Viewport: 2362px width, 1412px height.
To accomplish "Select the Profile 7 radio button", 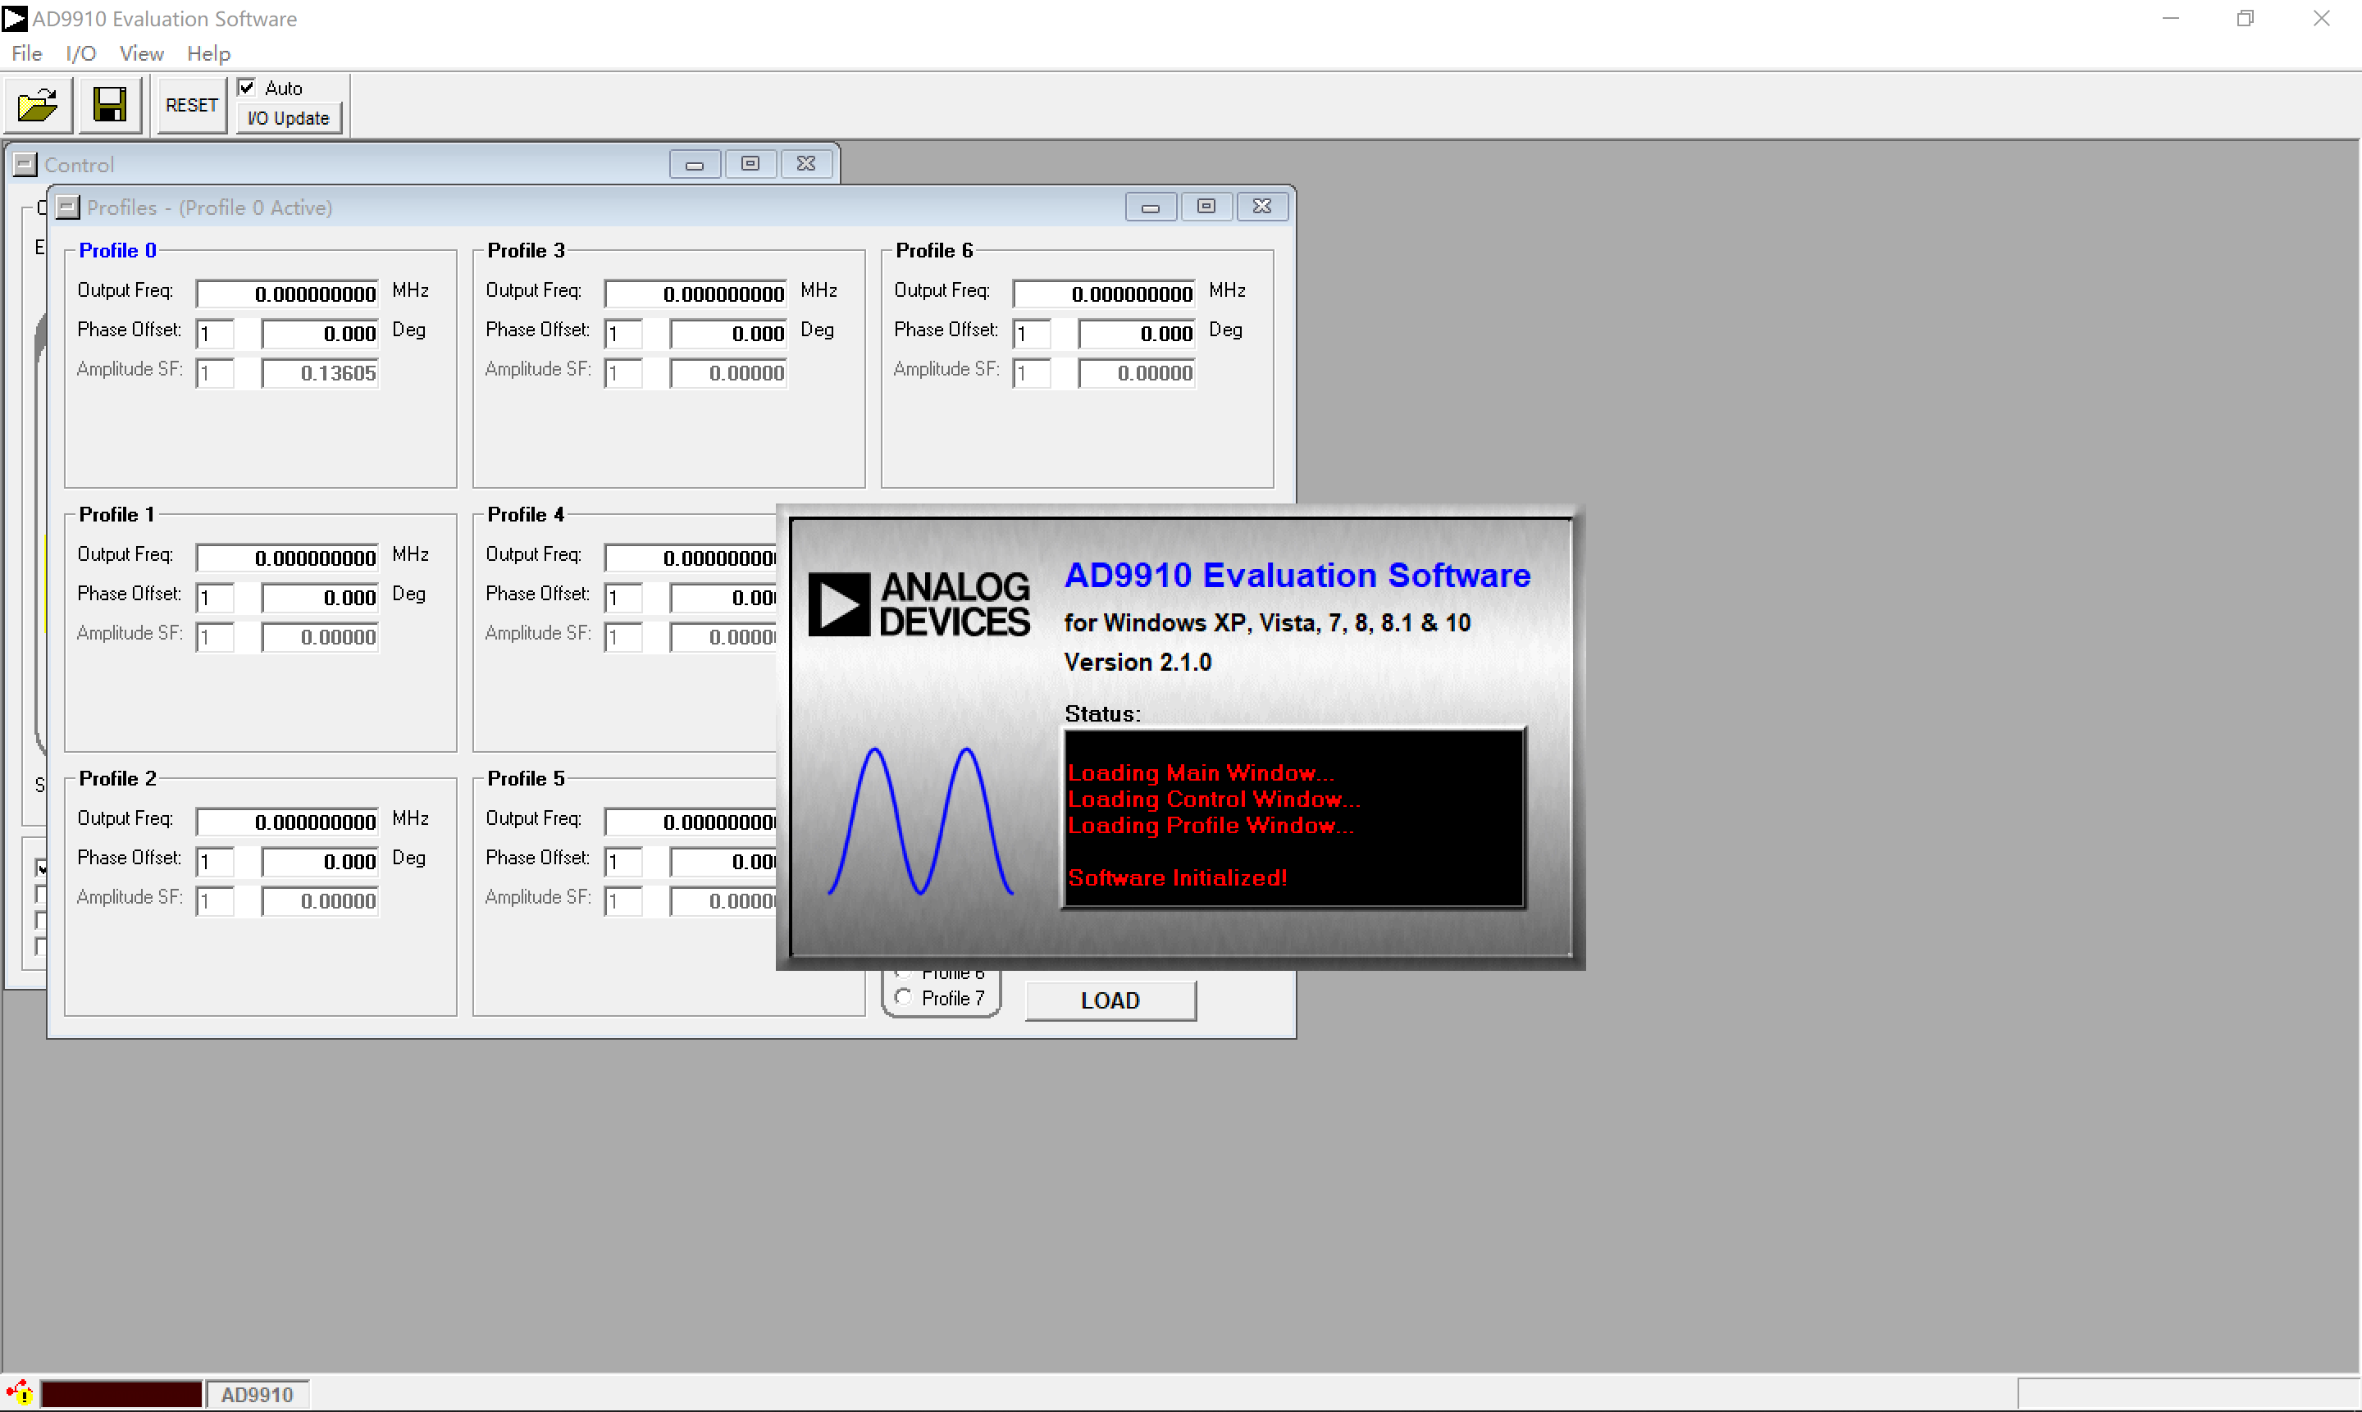I will coord(903,997).
